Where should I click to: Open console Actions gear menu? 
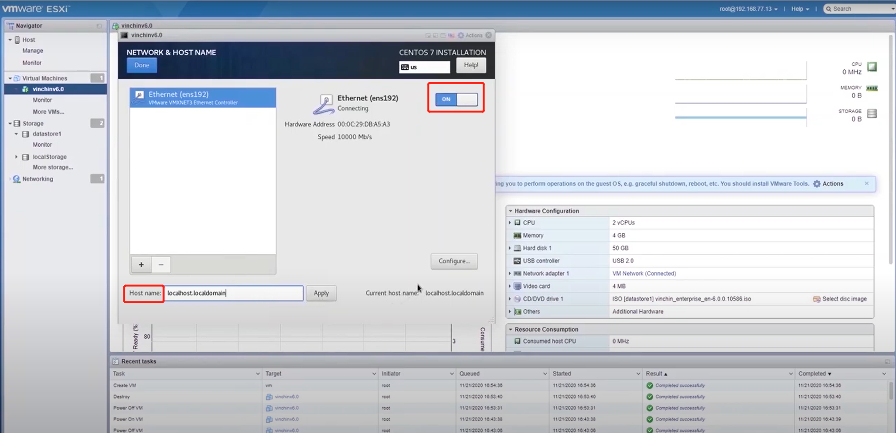coord(470,35)
